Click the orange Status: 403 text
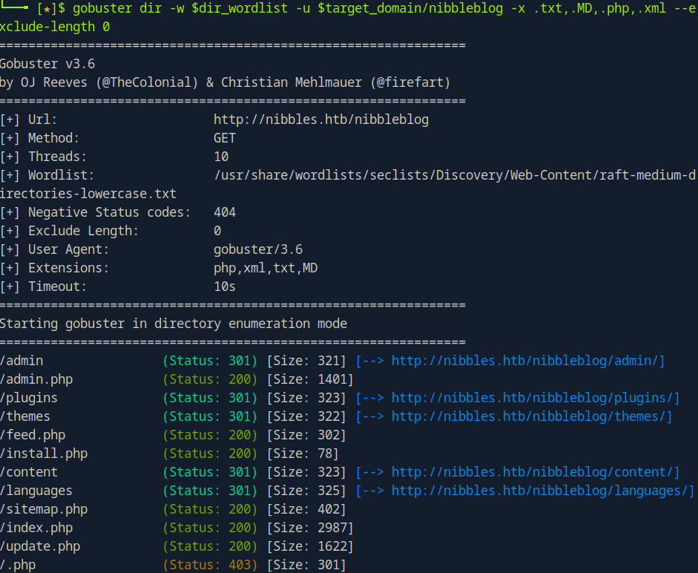 coord(210,565)
